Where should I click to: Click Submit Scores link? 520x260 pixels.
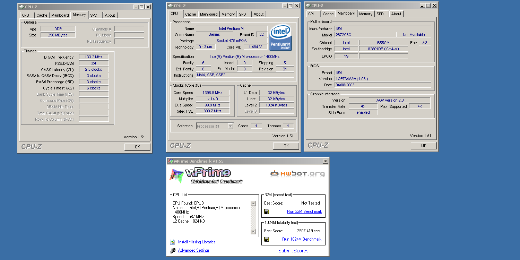[x=293, y=251]
